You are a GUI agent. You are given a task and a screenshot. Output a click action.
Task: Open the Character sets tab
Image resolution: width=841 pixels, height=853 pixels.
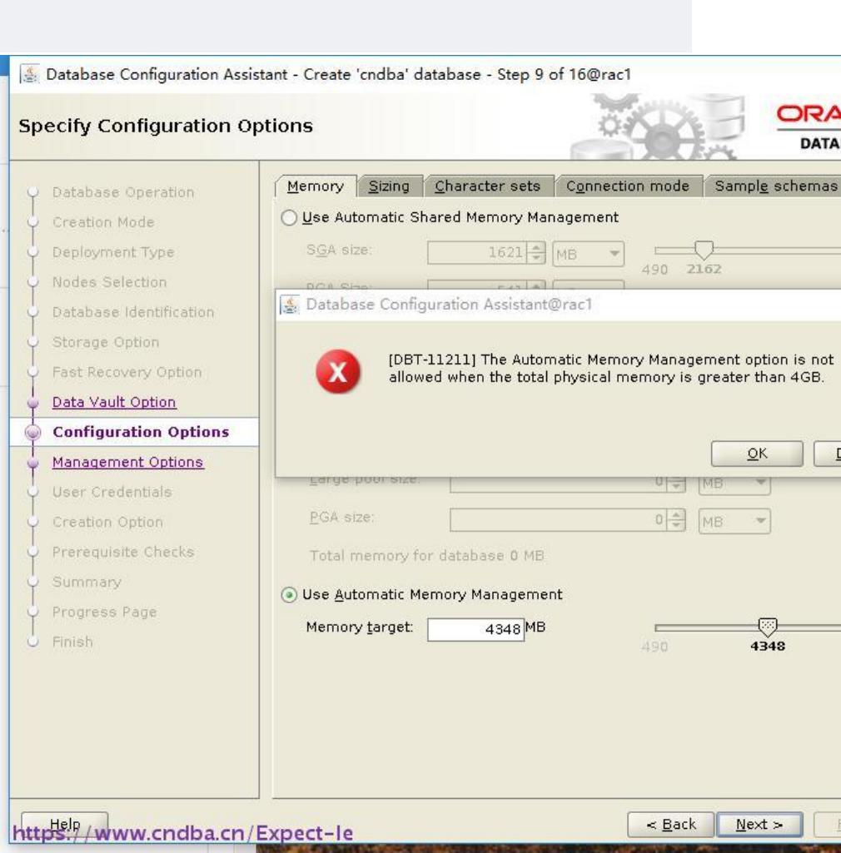(x=488, y=186)
